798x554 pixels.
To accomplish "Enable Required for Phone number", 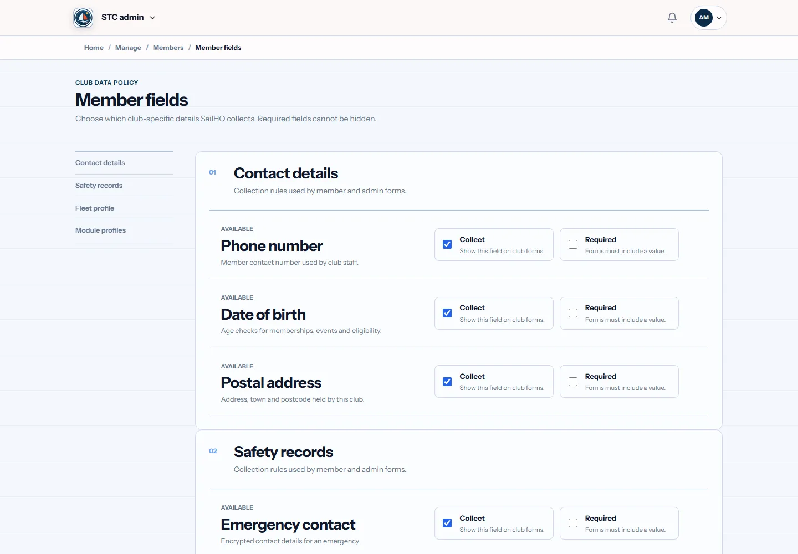I will click(x=573, y=244).
